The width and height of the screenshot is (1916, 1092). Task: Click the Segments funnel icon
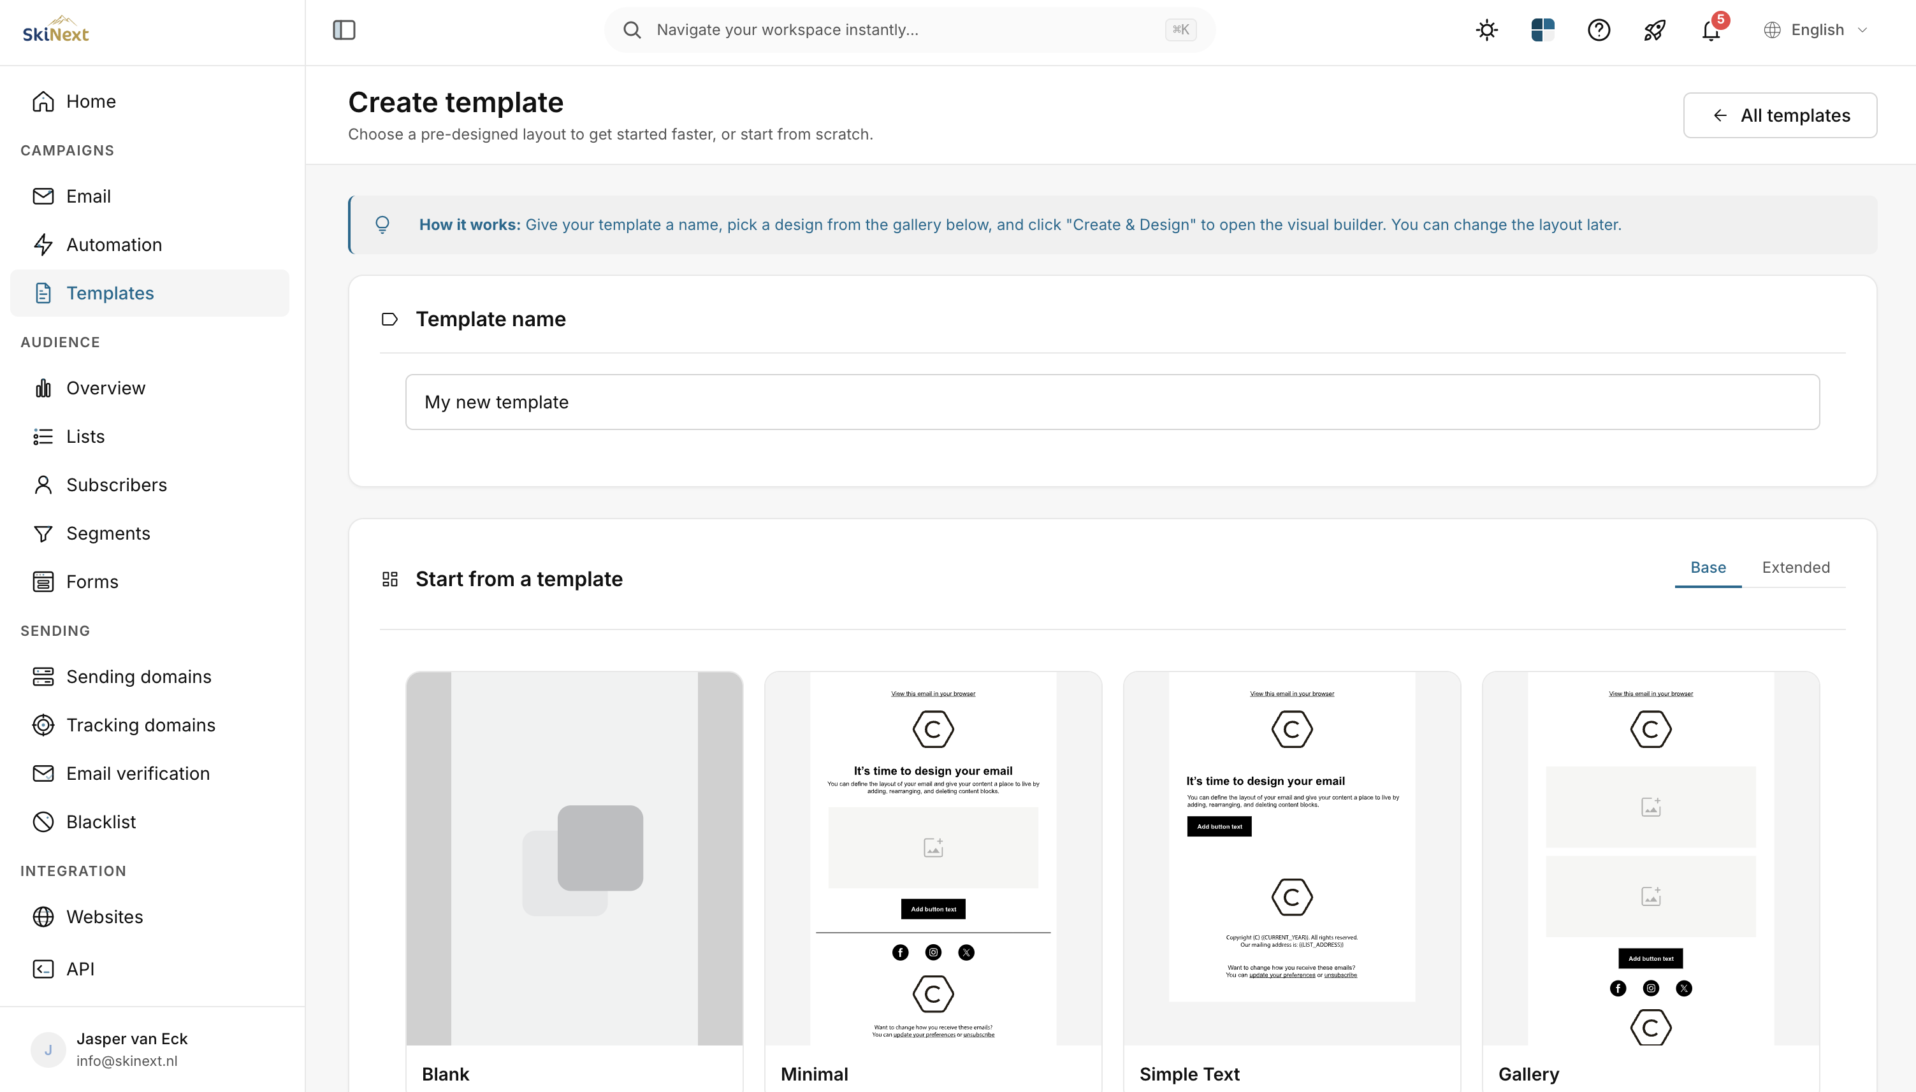coord(43,533)
